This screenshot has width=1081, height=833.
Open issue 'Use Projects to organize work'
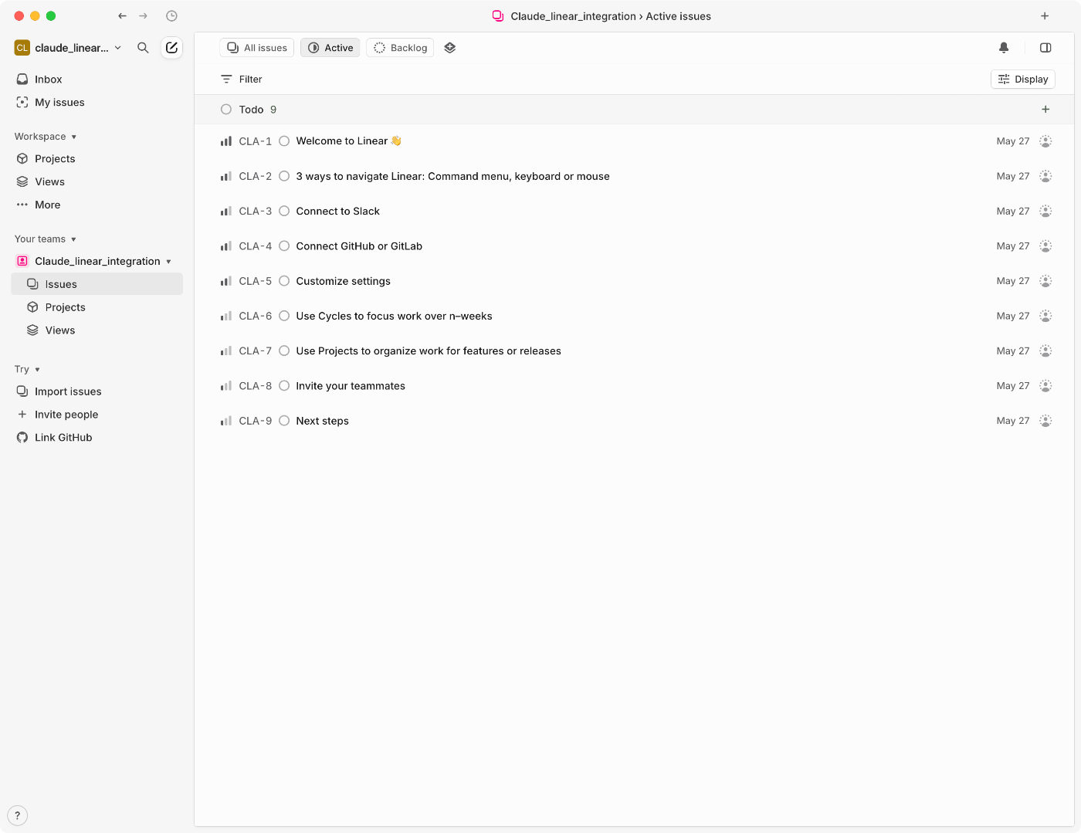(x=429, y=351)
